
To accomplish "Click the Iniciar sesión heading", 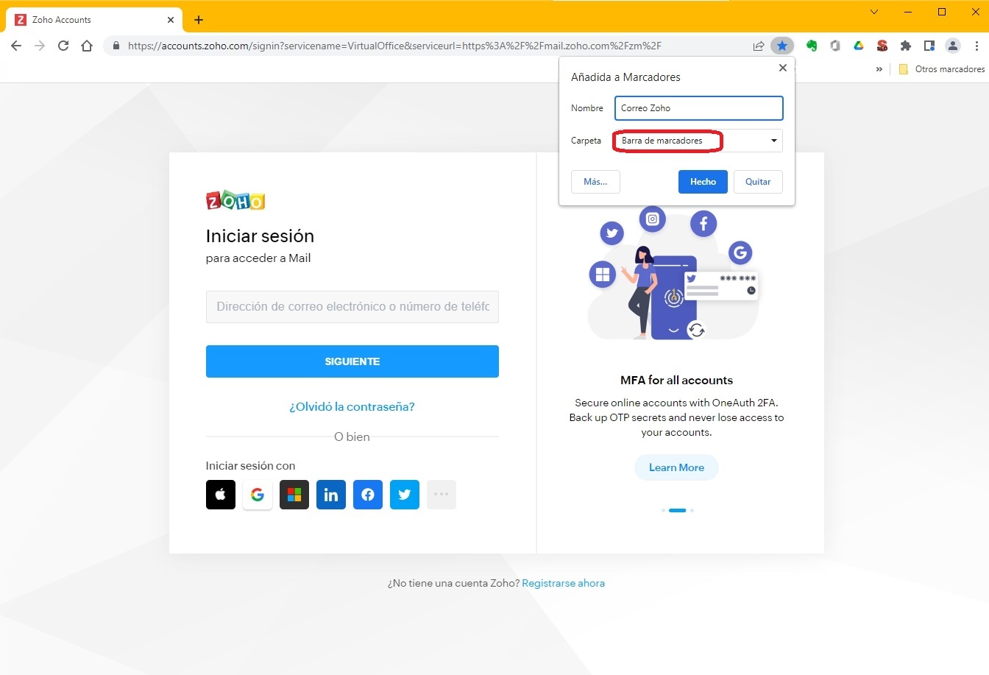I will (x=260, y=236).
